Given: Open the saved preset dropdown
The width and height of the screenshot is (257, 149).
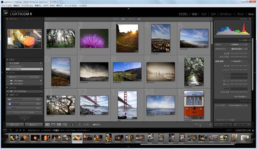Looking at the screenshot, I should (x=239, y=44).
